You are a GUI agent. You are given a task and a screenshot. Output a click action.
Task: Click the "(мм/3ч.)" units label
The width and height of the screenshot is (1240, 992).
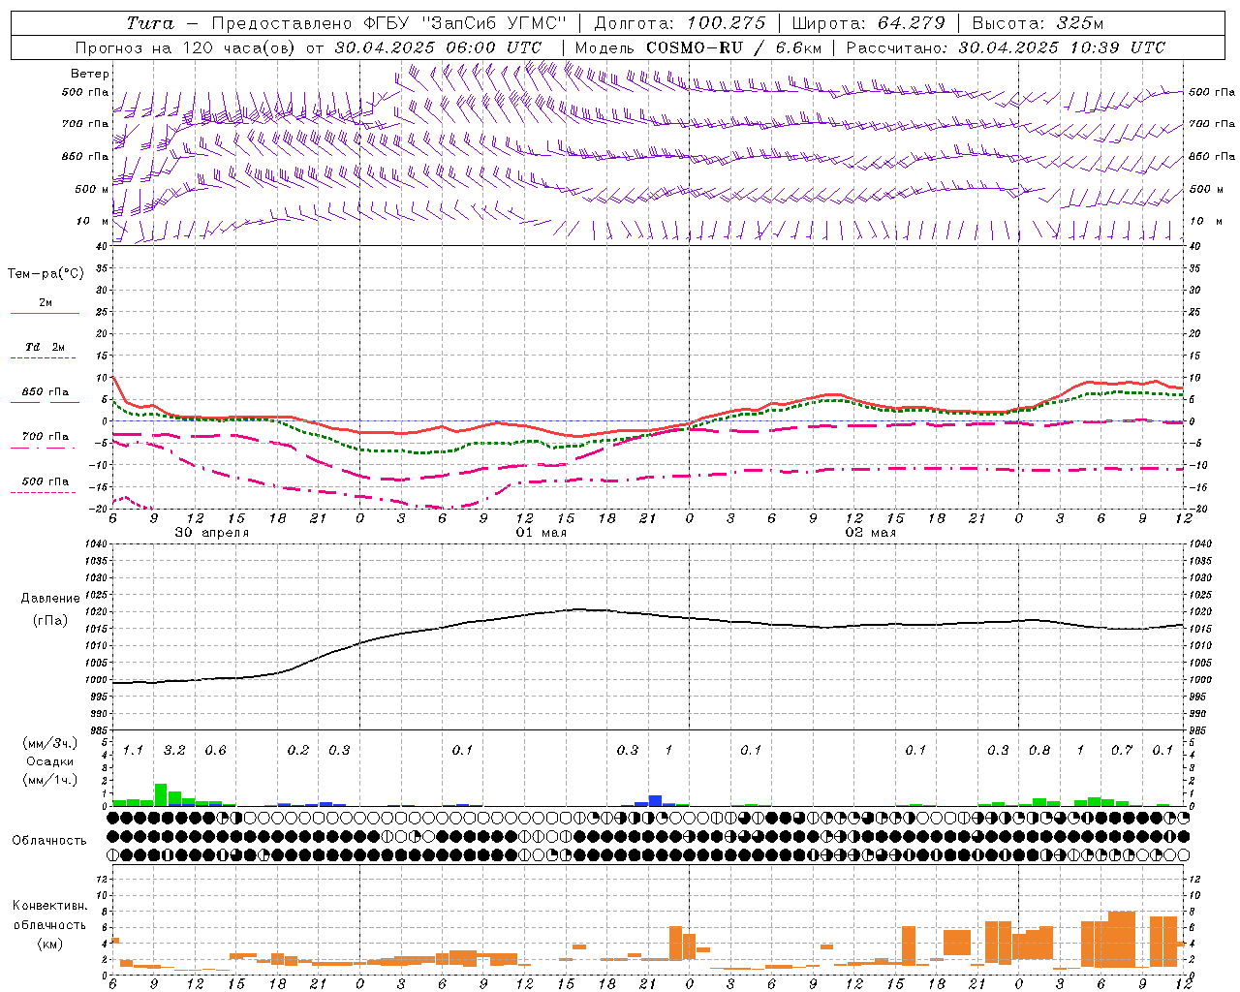point(50,743)
